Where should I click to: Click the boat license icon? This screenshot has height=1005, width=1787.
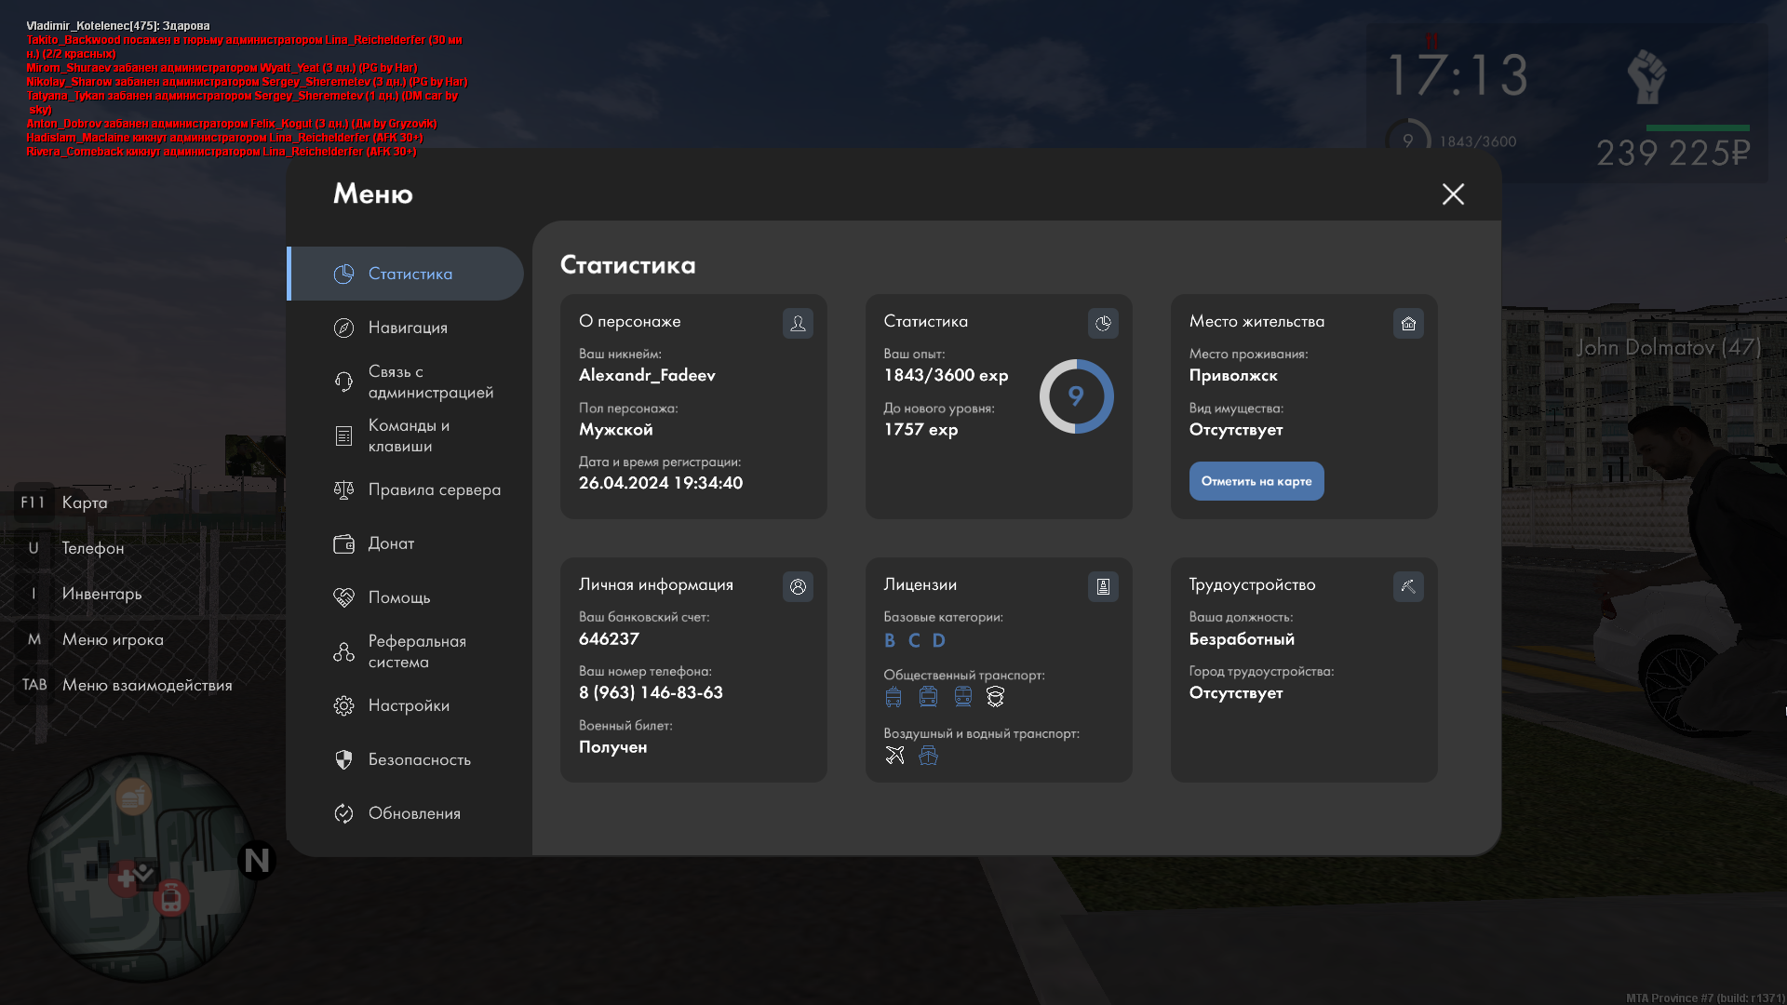928,755
